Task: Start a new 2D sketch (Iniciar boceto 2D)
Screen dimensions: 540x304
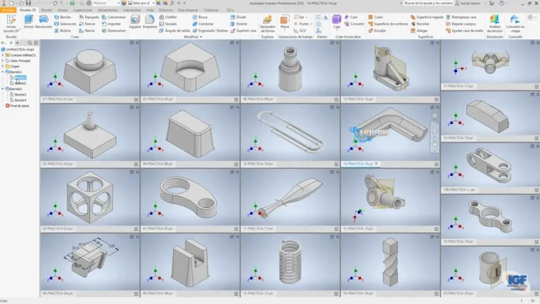Action: [11, 23]
